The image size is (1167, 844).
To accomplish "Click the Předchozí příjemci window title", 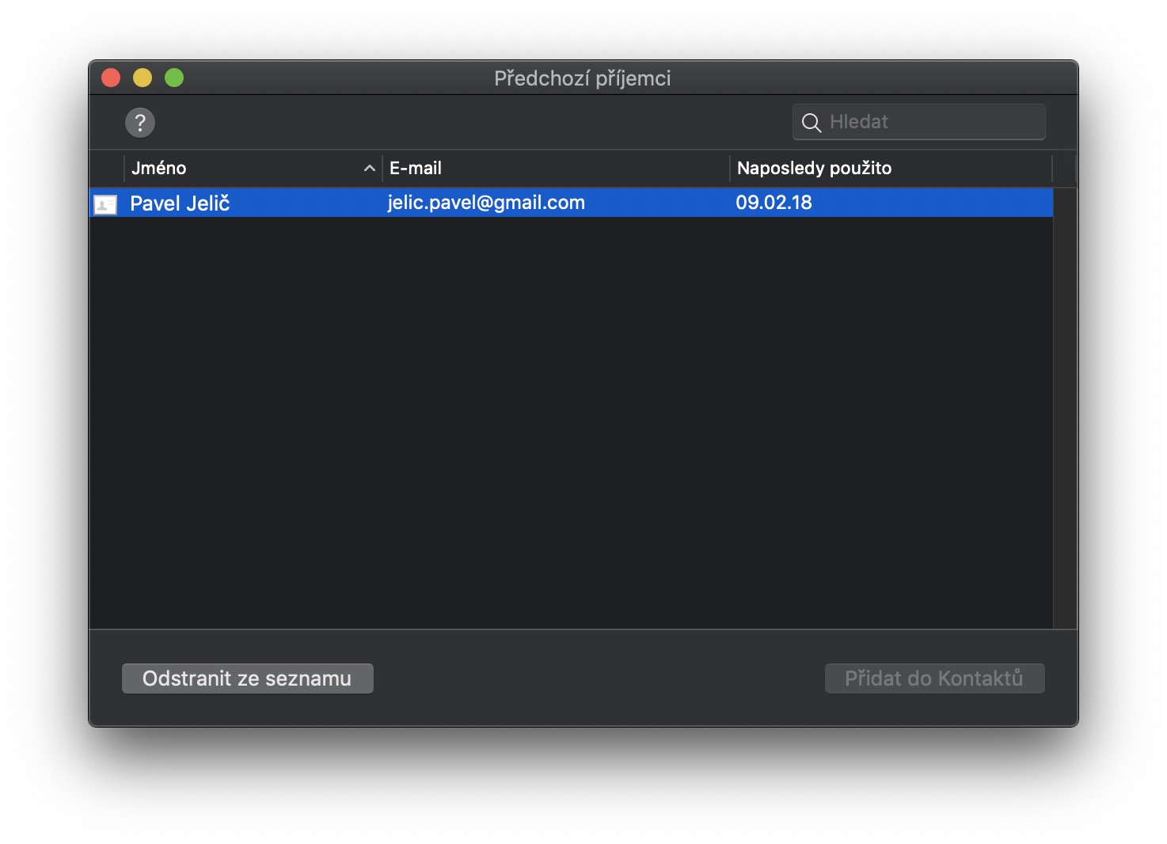I will pyautogui.click(x=583, y=78).
